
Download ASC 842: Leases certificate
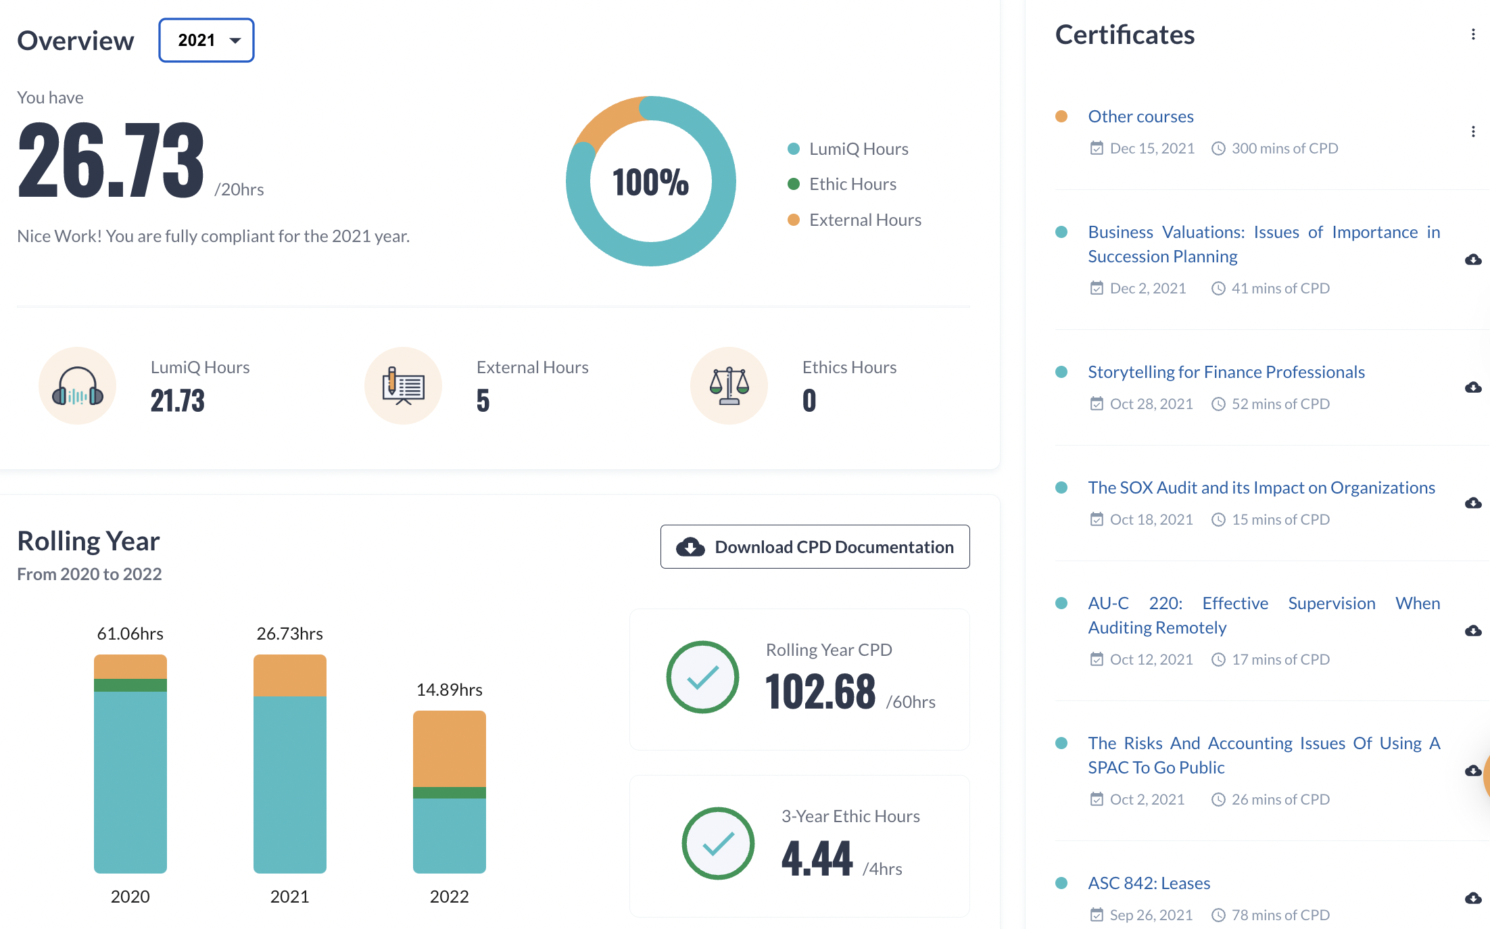click(1473, 899)
